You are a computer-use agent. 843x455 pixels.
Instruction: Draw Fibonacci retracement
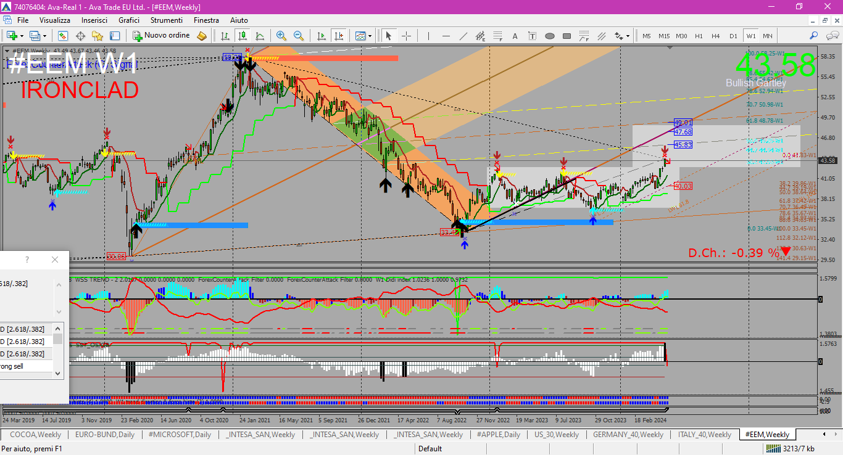pos(498,36)
